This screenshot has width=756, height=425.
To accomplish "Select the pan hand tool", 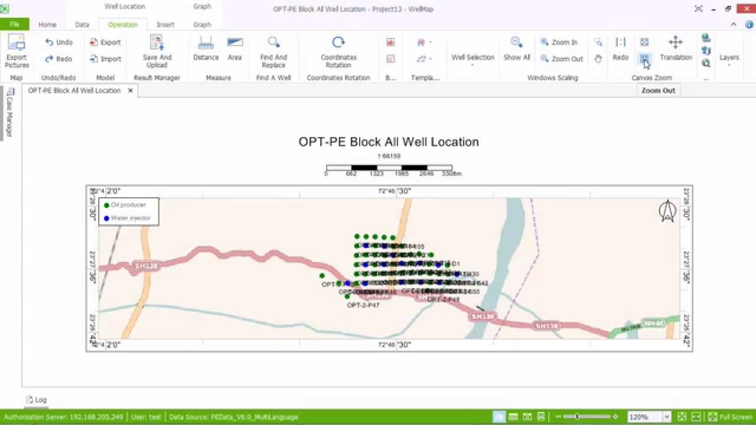I will (598, 58).
